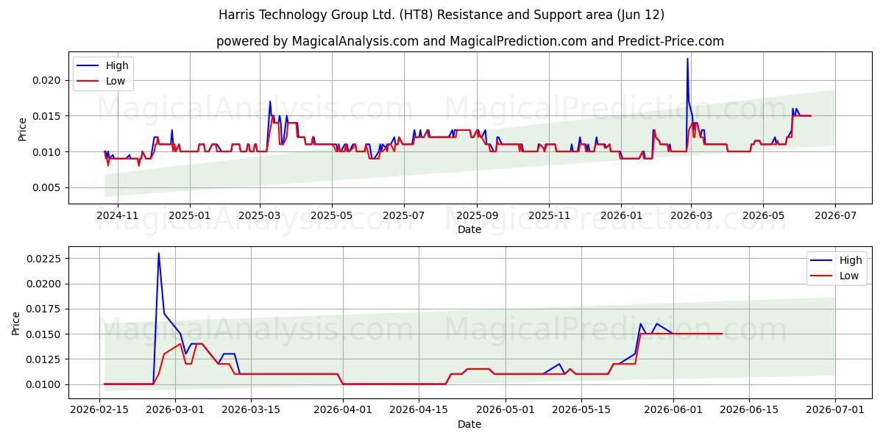Screen dimensions: 883x441
Task: Click the top chart 'Date' axis label
Action: (x=469, y=229)
